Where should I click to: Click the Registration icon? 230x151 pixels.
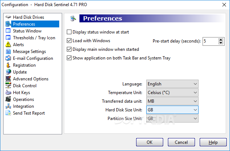pyautogui.click(x=8, y=65)
